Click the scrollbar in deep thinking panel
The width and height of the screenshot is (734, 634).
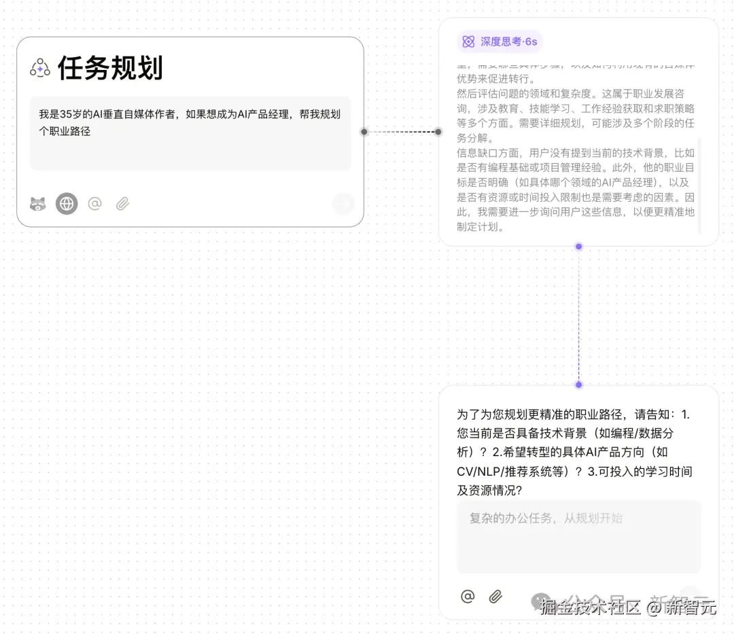click(x=699, y=186)
